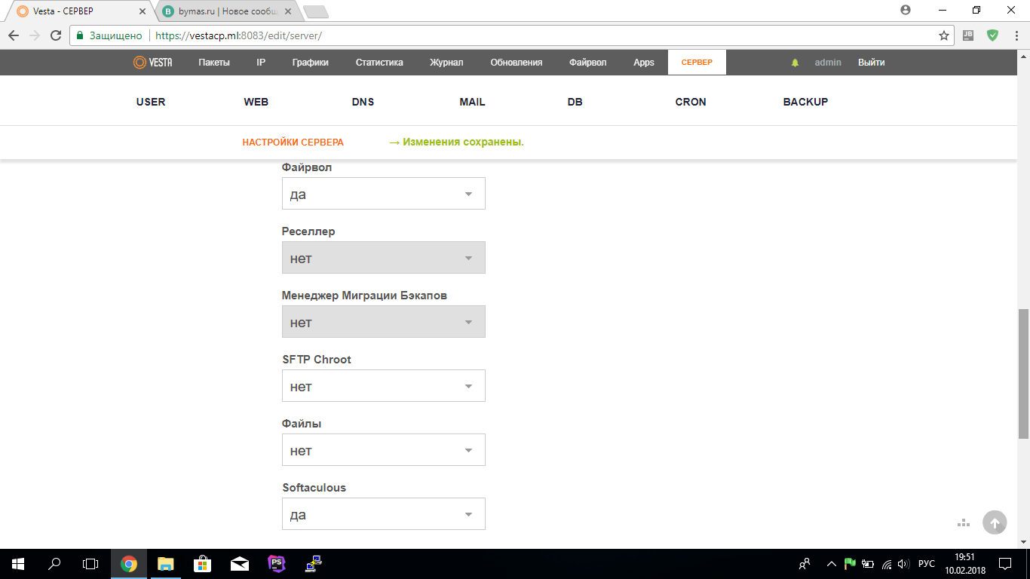Click the Выйти logout link
Screen dimensions: 1030x579
click(871, 63)
